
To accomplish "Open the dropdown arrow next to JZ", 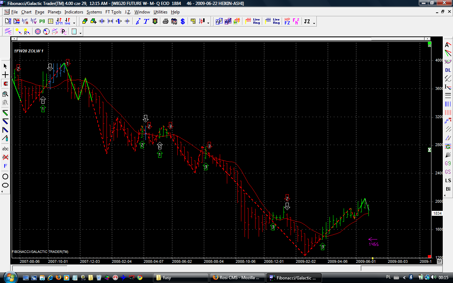I will 314,23.
